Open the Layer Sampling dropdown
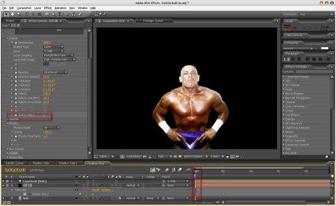The width and height of the screenshot is (336, 206). [x=58, y=55]
